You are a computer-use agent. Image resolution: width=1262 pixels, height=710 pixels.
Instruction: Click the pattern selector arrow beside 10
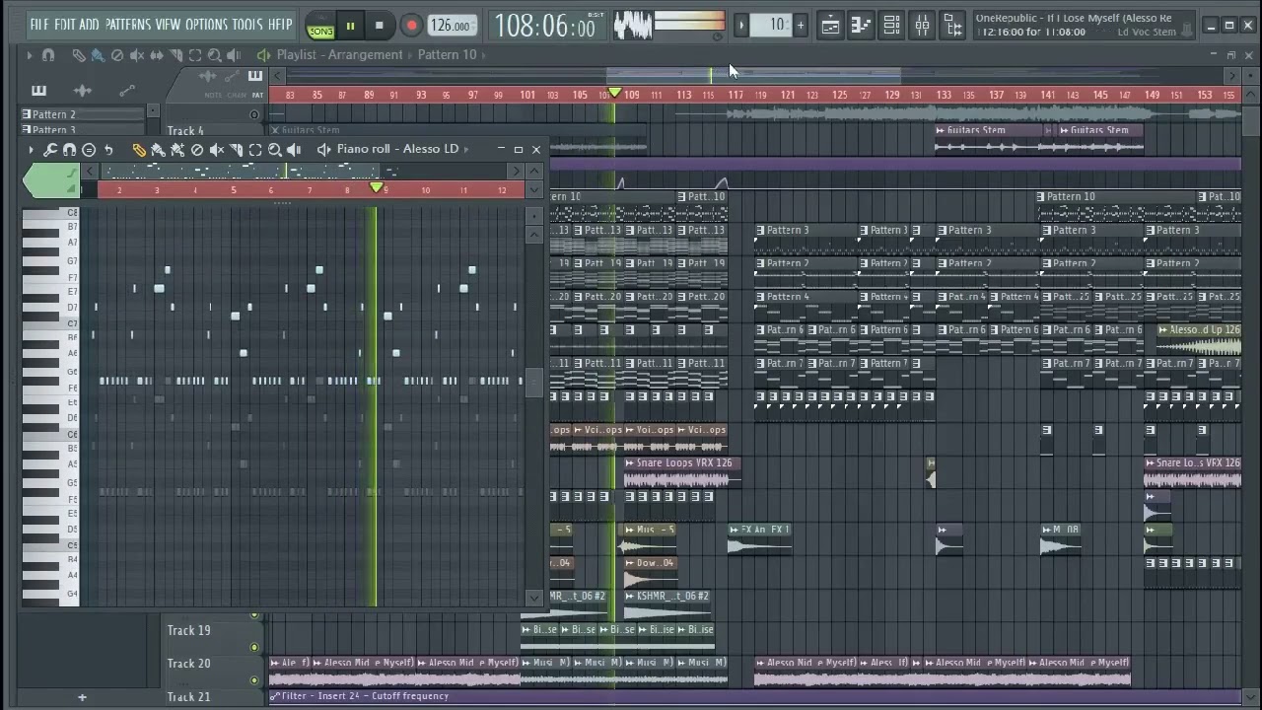pos(741,26)
